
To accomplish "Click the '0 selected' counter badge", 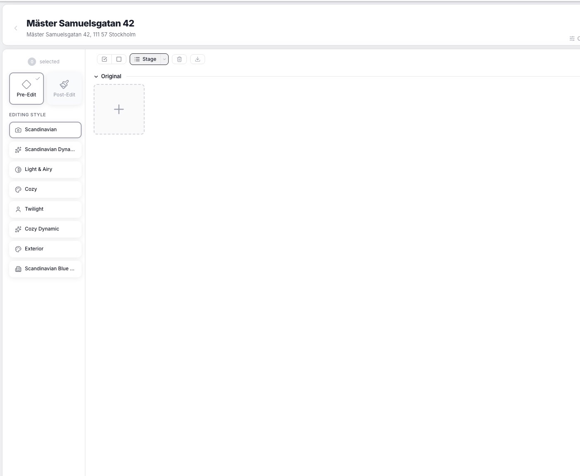I will [x=32, y=62].
